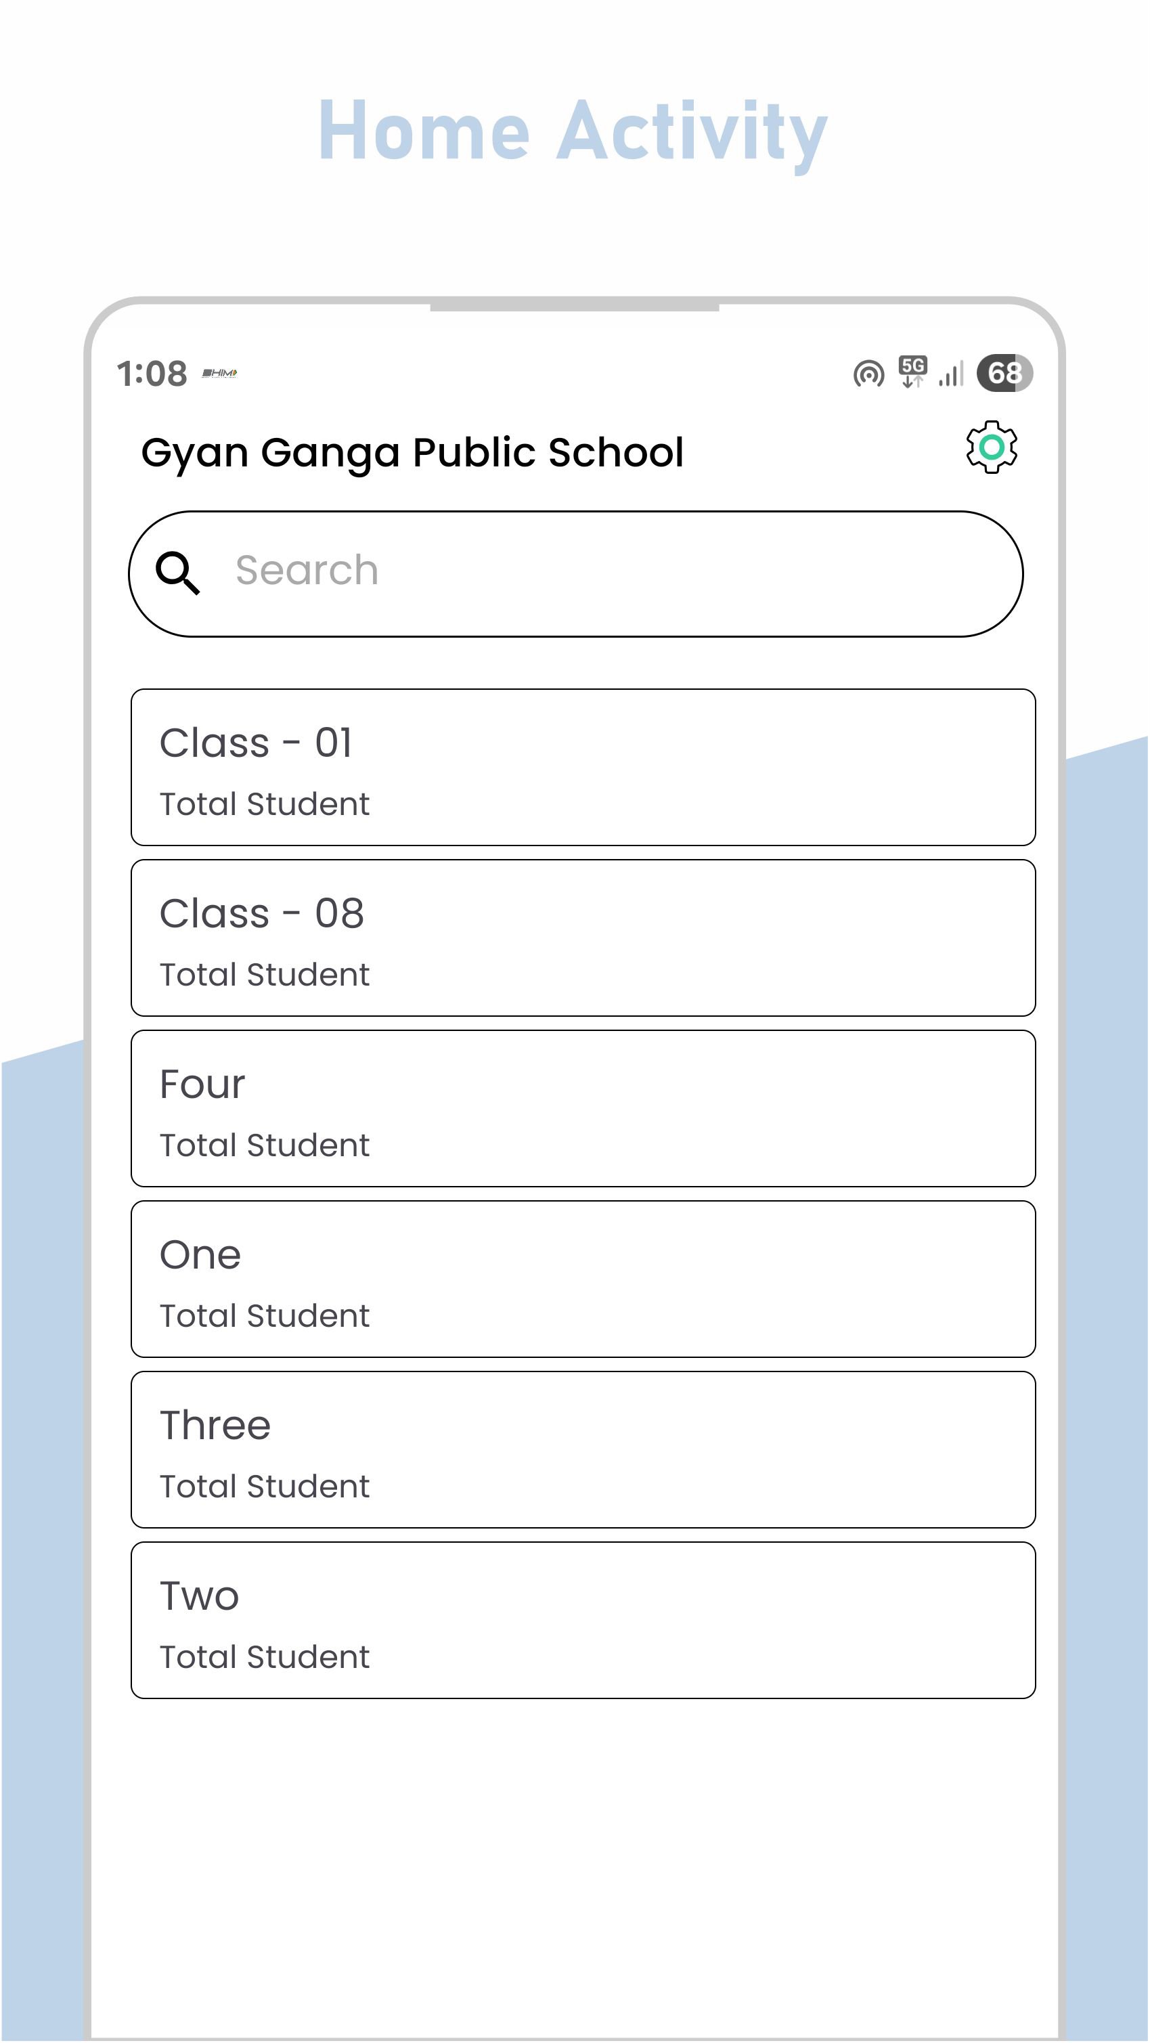This screenshot has width=1150, height=2043.
Task: Tap Total Student under Three
Action: tap(264, 1487)
